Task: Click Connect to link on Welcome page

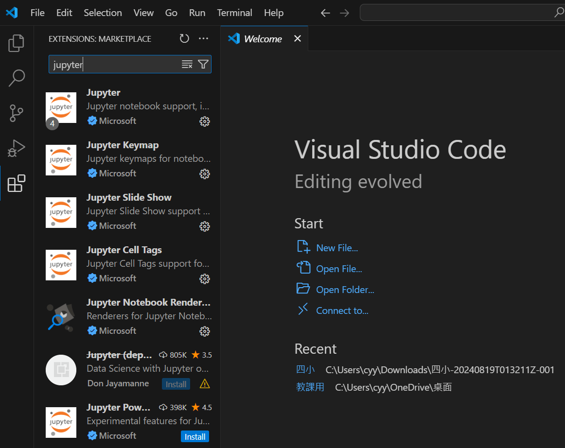Action: coord(342,310)
